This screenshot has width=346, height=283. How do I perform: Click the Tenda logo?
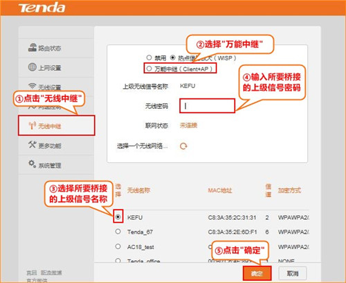point(42,8)
